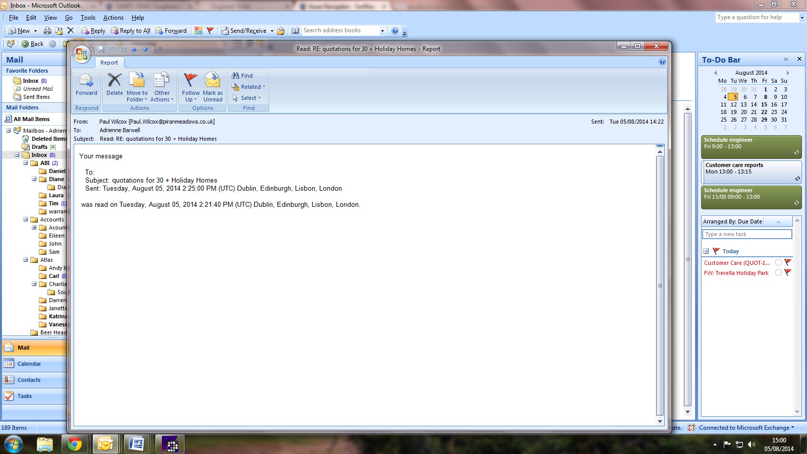Switch to Tasks in the navigation pane
807x454 pixels.
click(x=34, y=396)
